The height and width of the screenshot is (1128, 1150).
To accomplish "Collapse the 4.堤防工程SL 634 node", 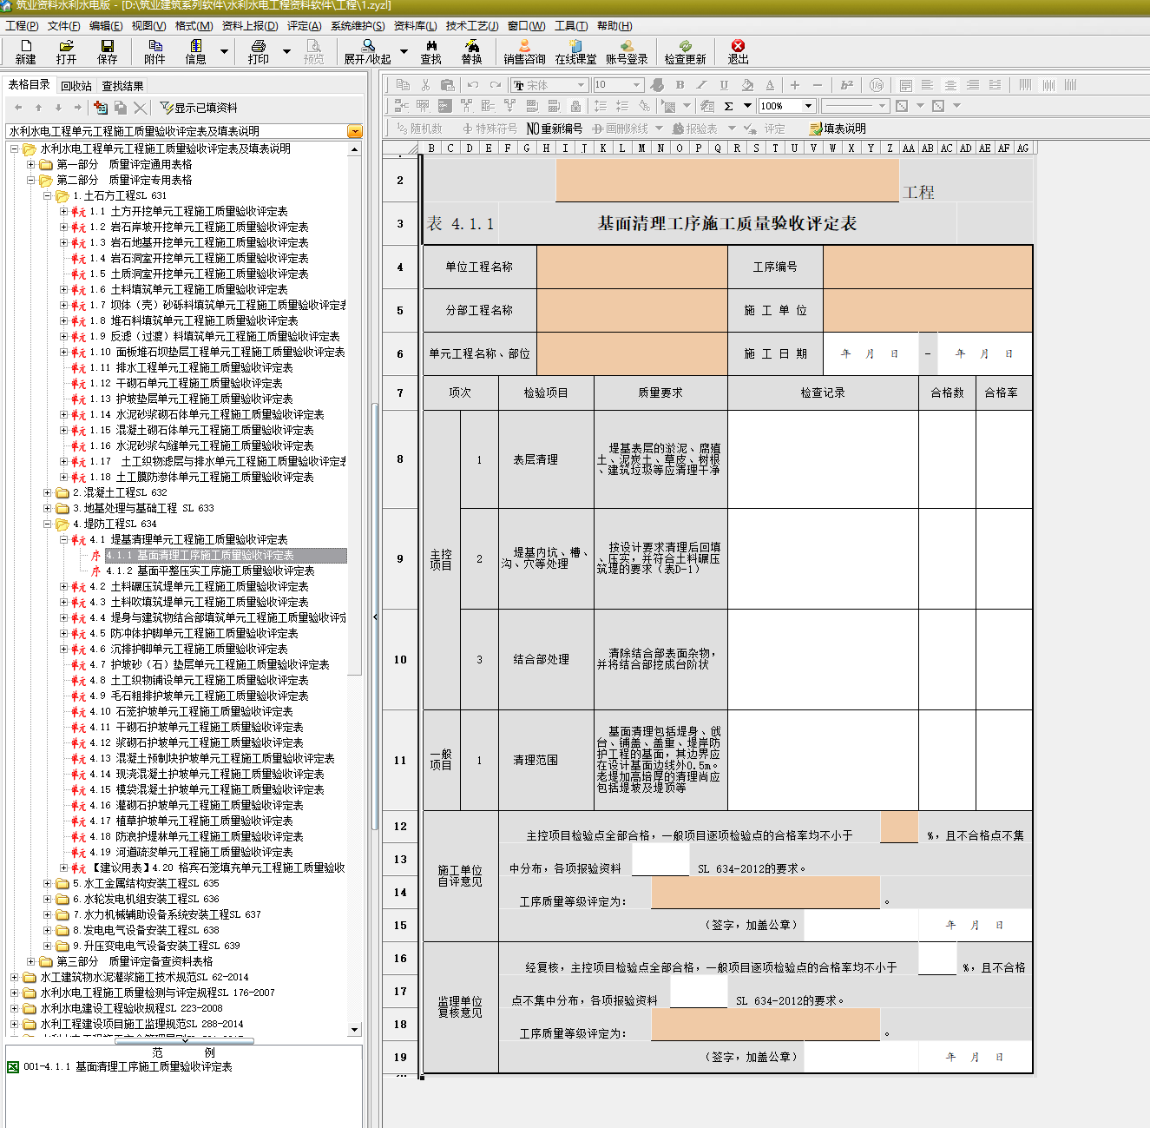I will click(x=48, y=524).
